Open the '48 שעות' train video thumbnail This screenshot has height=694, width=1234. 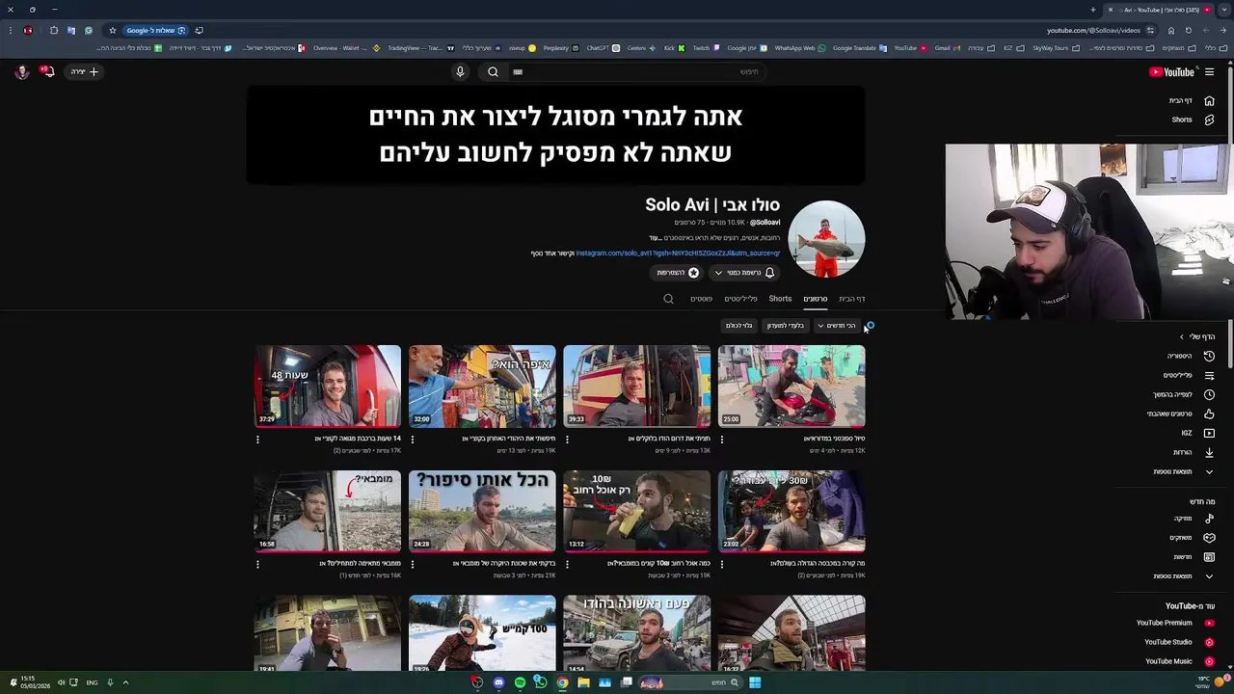328,386
